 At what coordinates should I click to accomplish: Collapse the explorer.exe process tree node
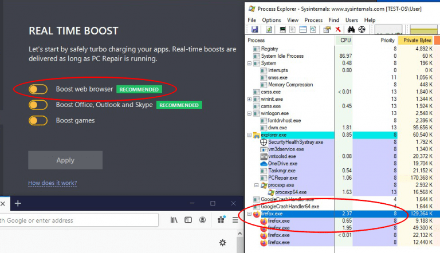coord(249,135)
